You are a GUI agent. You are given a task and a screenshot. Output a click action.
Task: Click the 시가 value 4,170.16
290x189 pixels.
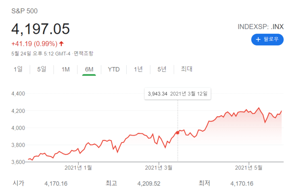coord(56,183)
